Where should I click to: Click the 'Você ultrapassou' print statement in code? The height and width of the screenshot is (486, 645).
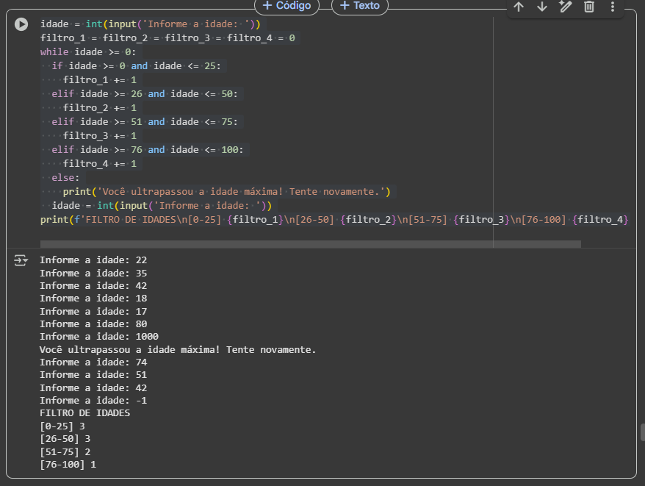[228, 192]
